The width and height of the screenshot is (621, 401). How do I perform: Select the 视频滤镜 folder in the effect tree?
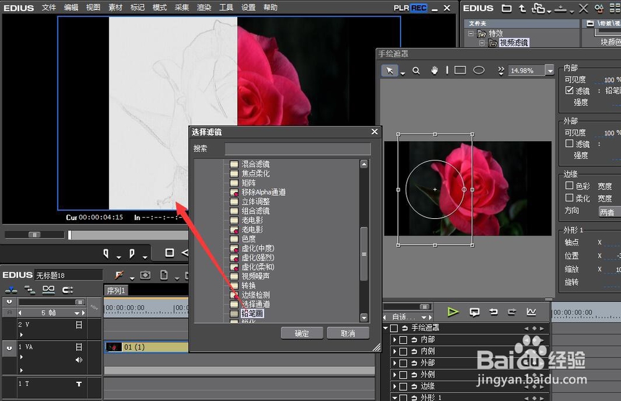[x=514, y=43]
